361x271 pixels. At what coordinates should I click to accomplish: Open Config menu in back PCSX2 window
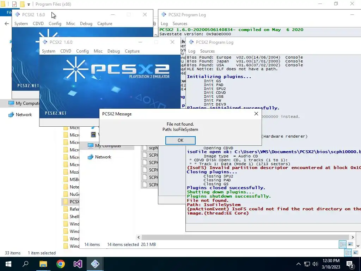(x=55, y=24)
